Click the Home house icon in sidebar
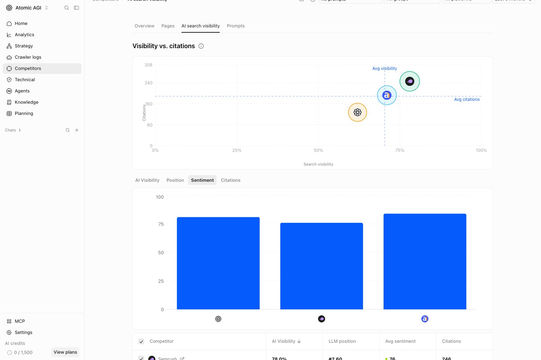 [x=9, y=24]
